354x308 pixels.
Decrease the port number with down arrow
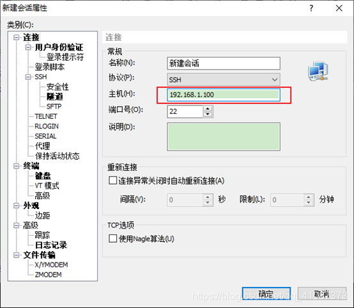tap(208, 114)
